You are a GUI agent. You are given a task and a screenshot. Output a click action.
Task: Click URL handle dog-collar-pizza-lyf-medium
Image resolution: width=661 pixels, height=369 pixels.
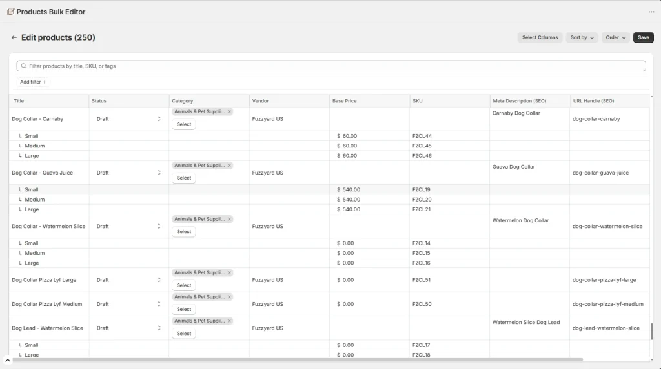pyautogui.click(x=609, y=304)
